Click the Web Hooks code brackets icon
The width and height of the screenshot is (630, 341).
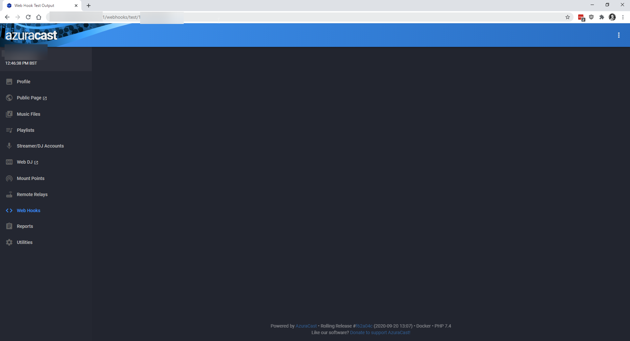9,211
